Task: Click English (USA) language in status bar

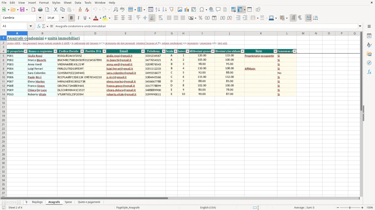Action: 208,208
